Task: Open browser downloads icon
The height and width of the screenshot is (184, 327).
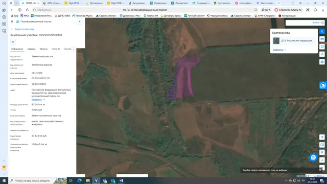Action: [323, 10]
